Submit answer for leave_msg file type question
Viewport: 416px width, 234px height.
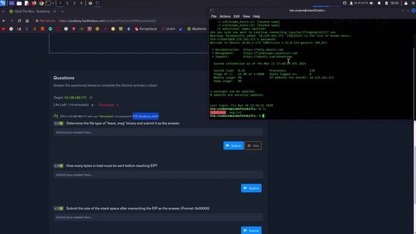[x=233, y=146]
